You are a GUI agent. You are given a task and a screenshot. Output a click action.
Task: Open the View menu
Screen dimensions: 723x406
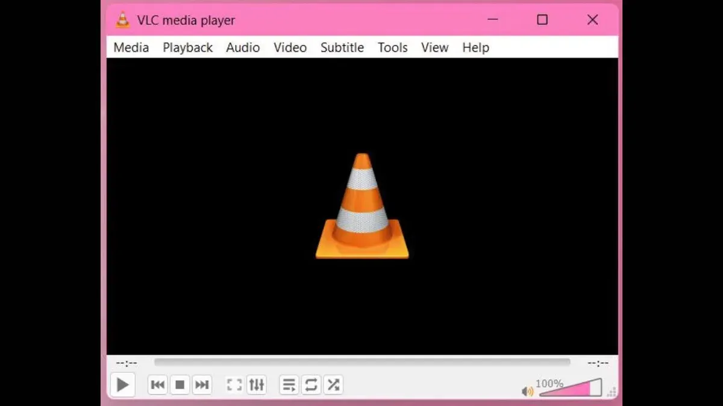(434, 48)
